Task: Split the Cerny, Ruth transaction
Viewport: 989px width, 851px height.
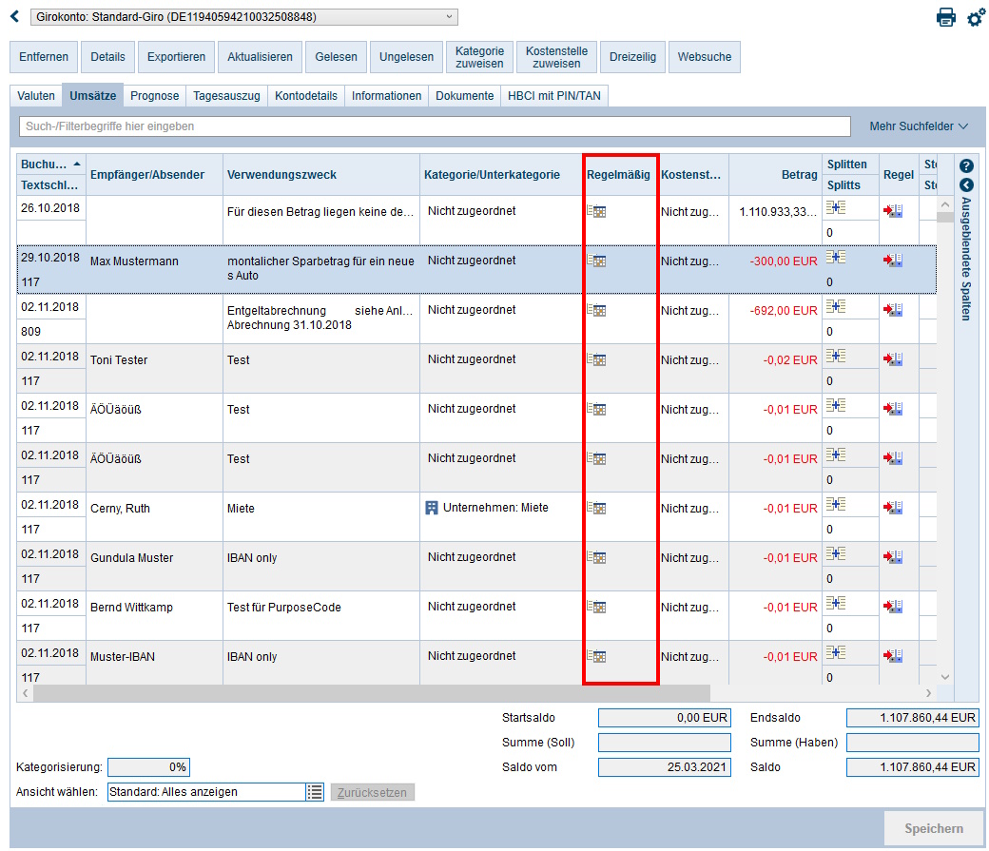Action: coord(836,504)
